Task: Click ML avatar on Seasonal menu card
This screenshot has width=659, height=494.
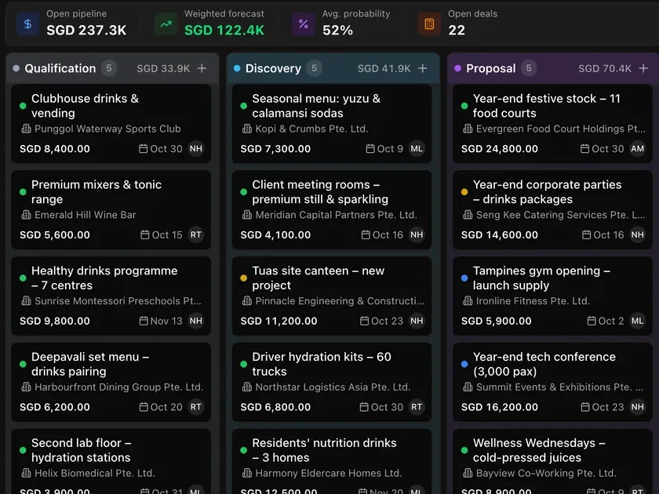Action: click(x=417, y=149)
